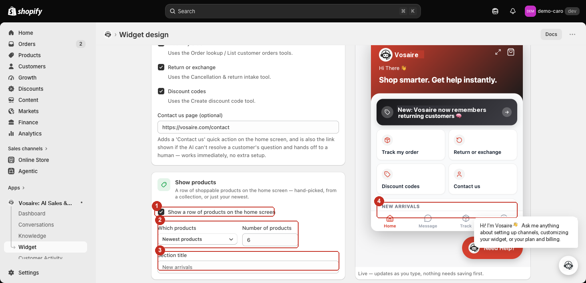Uncheck Discount codes checkbox
The height and width of the screenshot is (283, 586).
click(x=161, y=91)
